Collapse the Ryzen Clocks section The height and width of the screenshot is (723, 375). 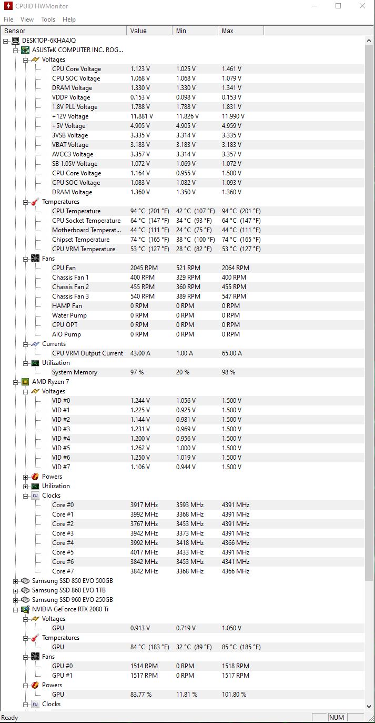click(x=26, y=496)
